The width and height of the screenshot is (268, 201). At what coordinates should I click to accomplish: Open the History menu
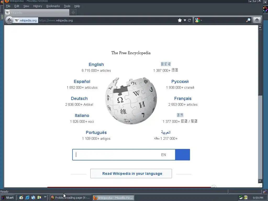click(x=38, y=6)
